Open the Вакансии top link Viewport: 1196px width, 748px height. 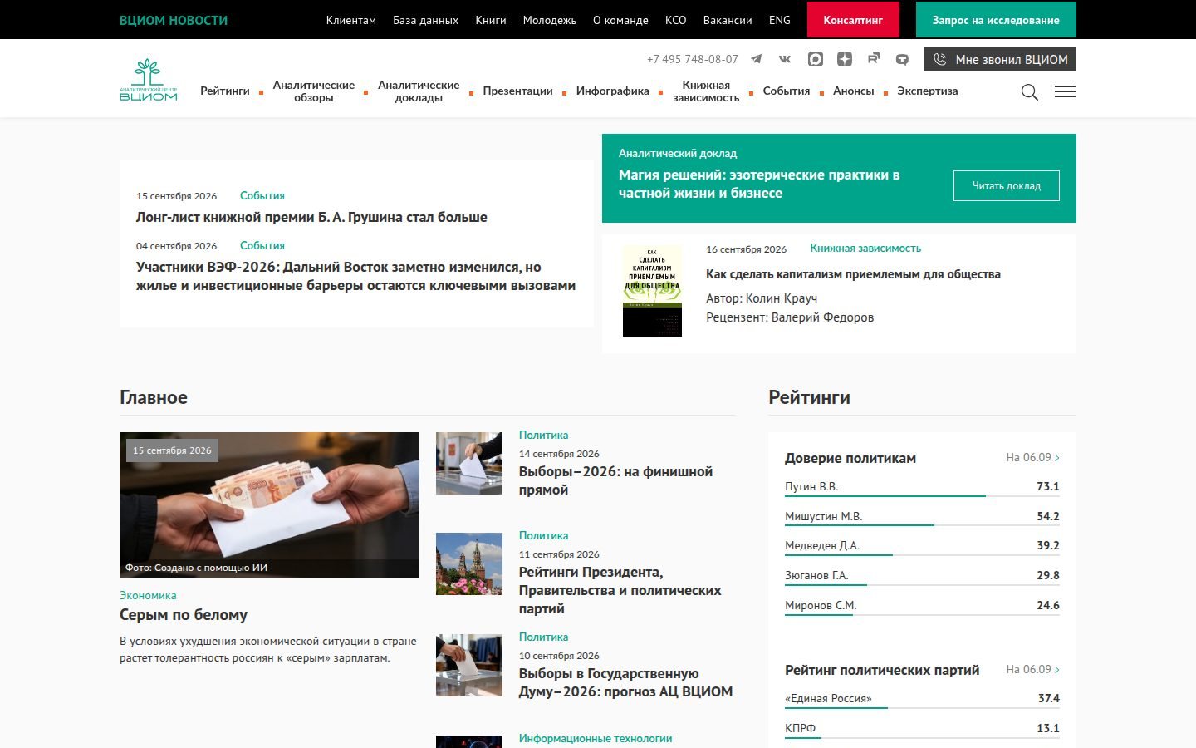[x=728, y=20]
